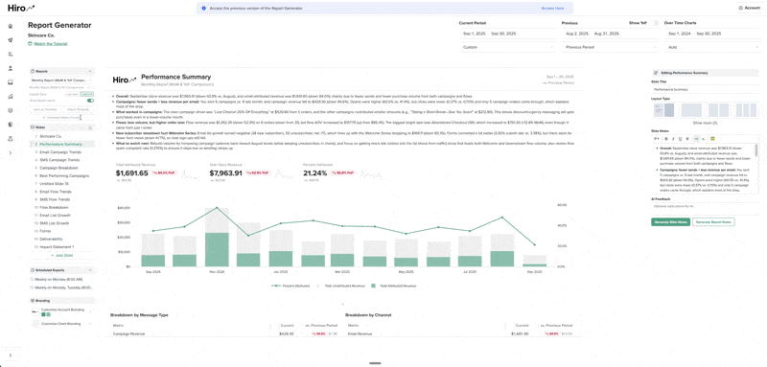Toggle the Show YoY switch

[x=655, y=23]
